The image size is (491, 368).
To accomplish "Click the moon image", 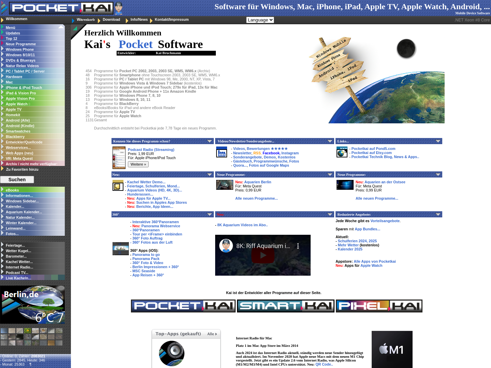I will [x=406, y=48].
